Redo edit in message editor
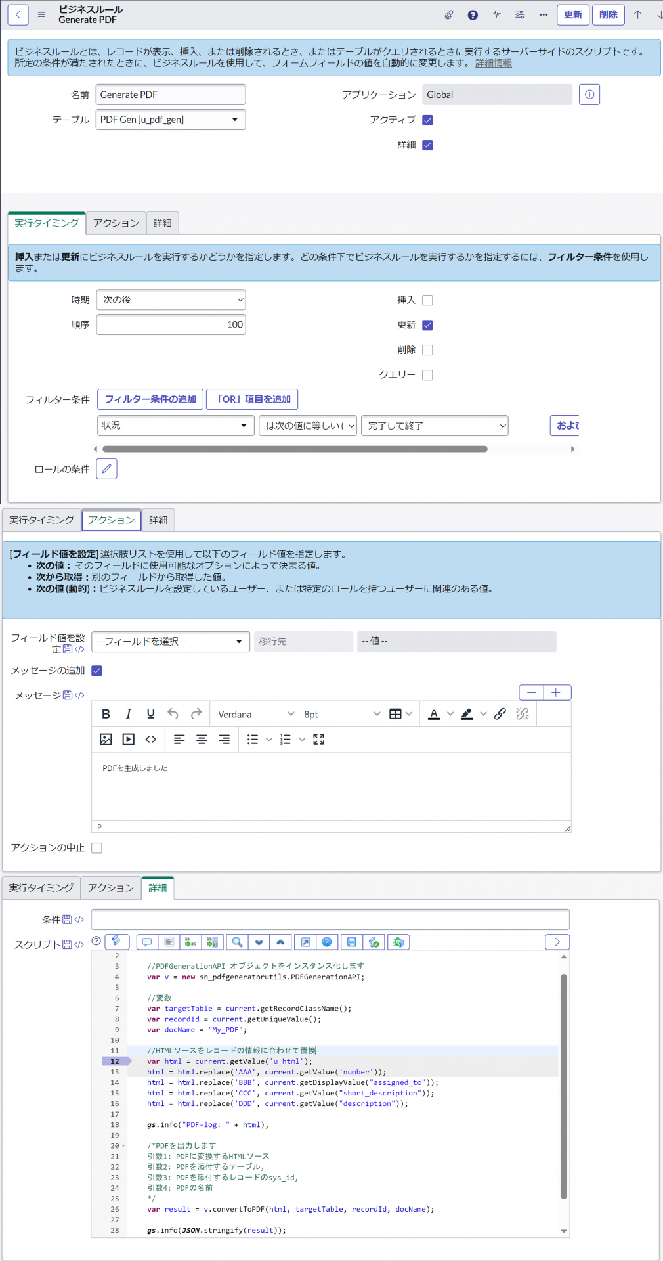The image size is (663, 1261). 196,714
